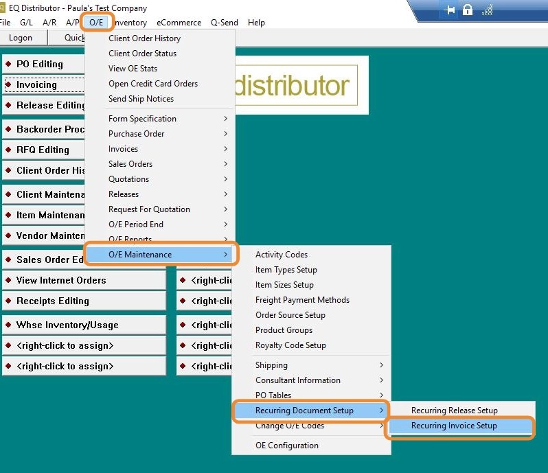The image size is (548, 473).
Task: Switch to the Logon tab
Action: click(21, 38)
